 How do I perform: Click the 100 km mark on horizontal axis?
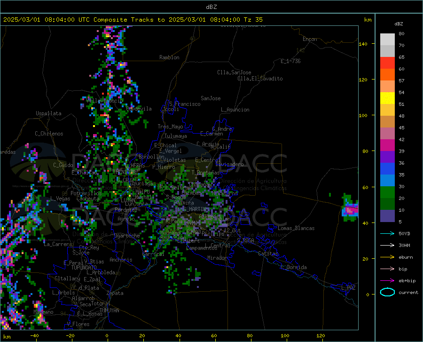(x=285, y=336)
